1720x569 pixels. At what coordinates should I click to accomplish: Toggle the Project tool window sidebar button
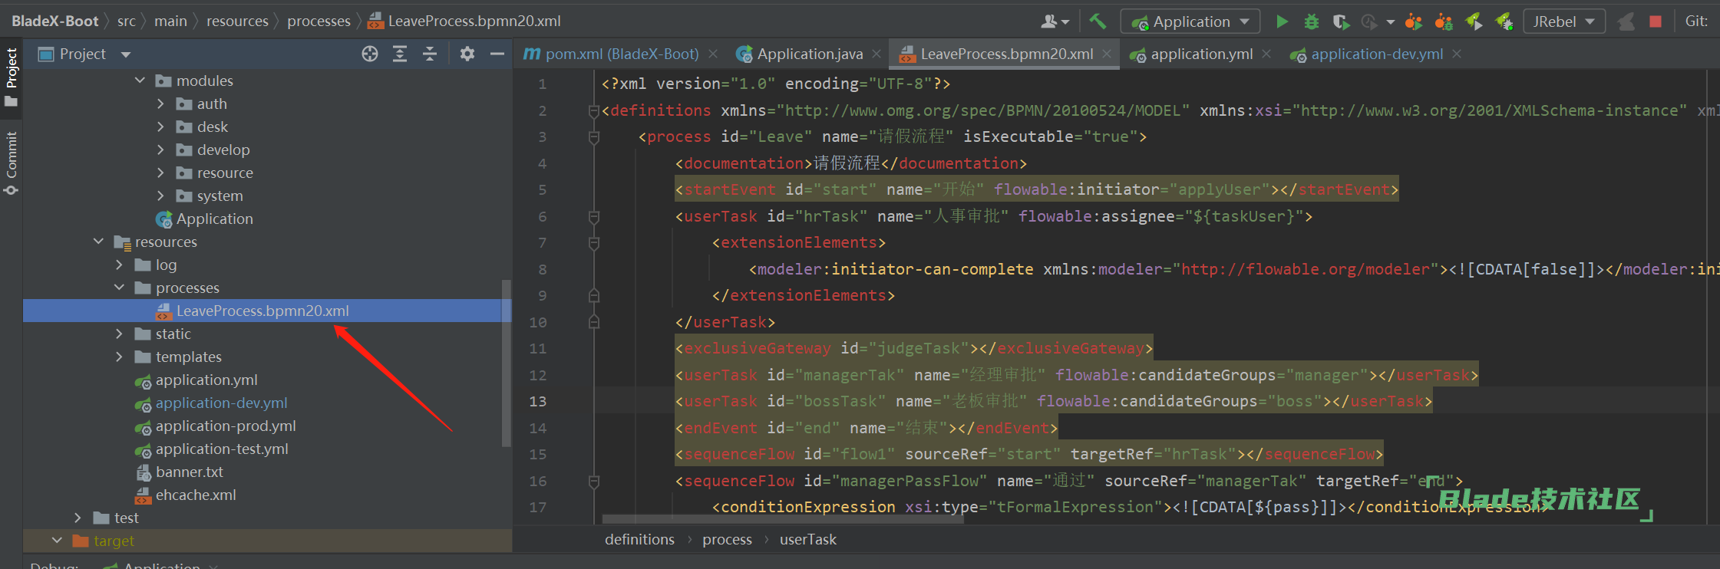pyautogui.click(x=11, y=77)
